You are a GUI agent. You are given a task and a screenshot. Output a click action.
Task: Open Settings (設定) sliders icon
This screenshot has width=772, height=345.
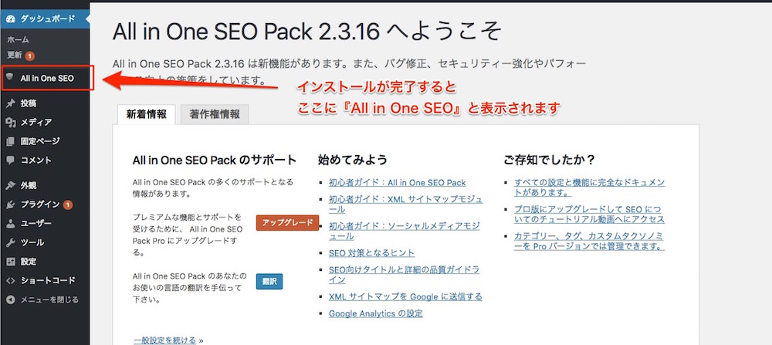tap(11, 262)
